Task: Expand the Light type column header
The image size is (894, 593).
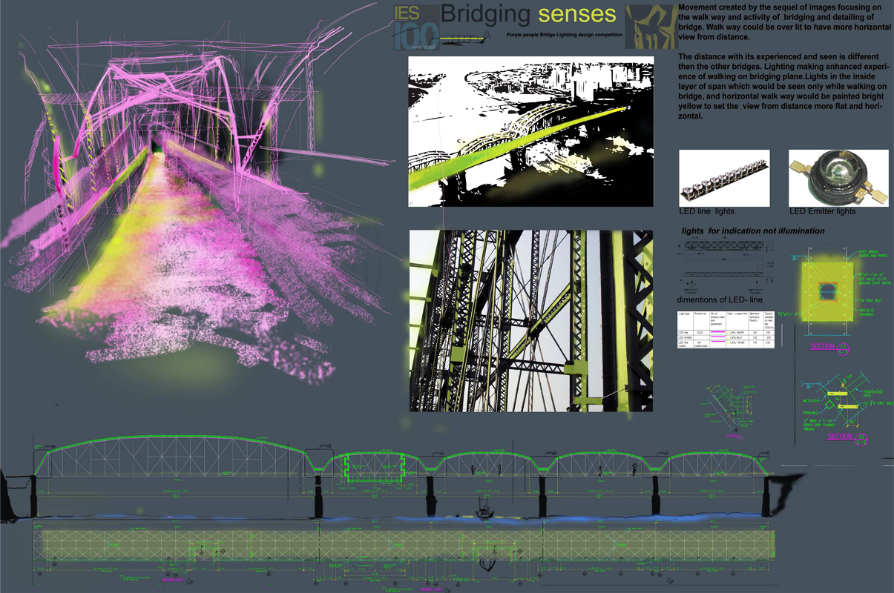Action: [x=684, y=314]
